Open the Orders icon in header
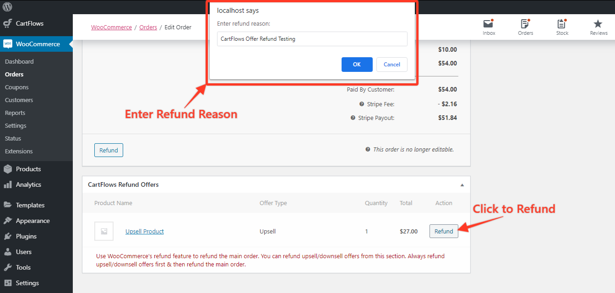 click(525, 25)
